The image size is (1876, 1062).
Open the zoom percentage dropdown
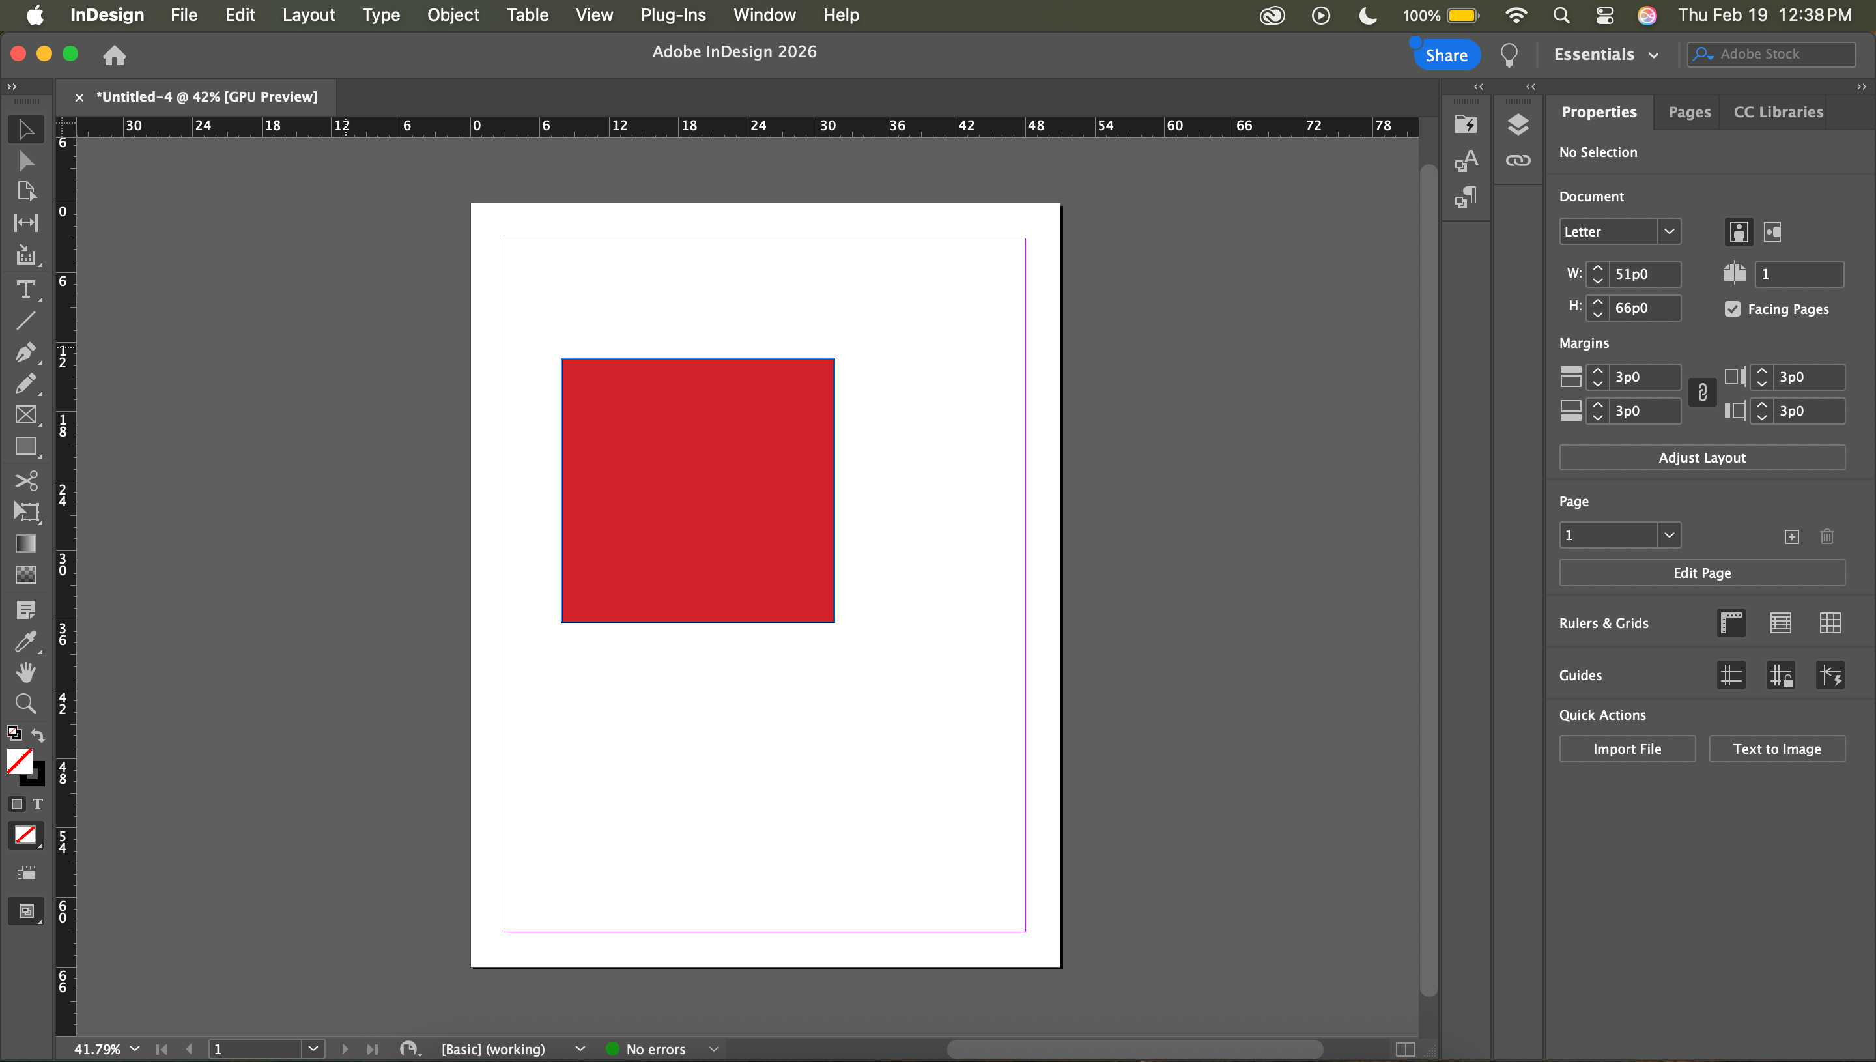tap(135, 1049)
